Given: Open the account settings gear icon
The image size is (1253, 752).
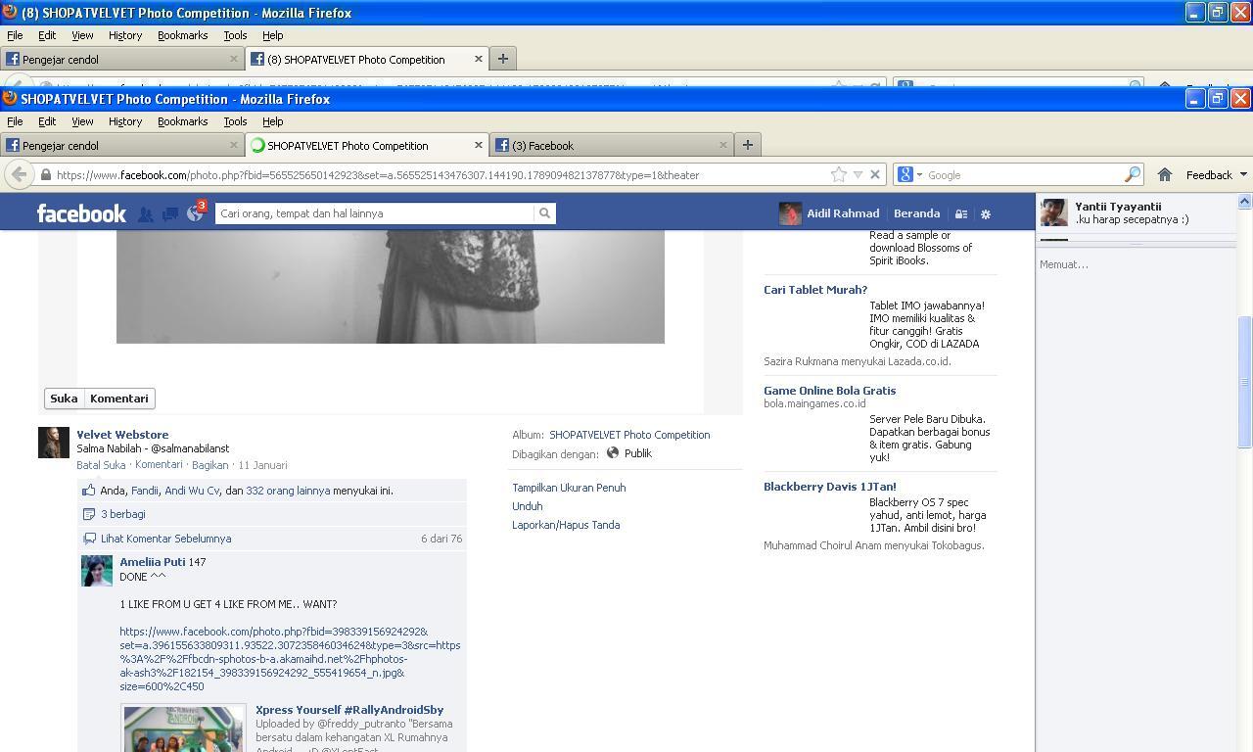Looking at the screenshot, I should pos(986,214).
